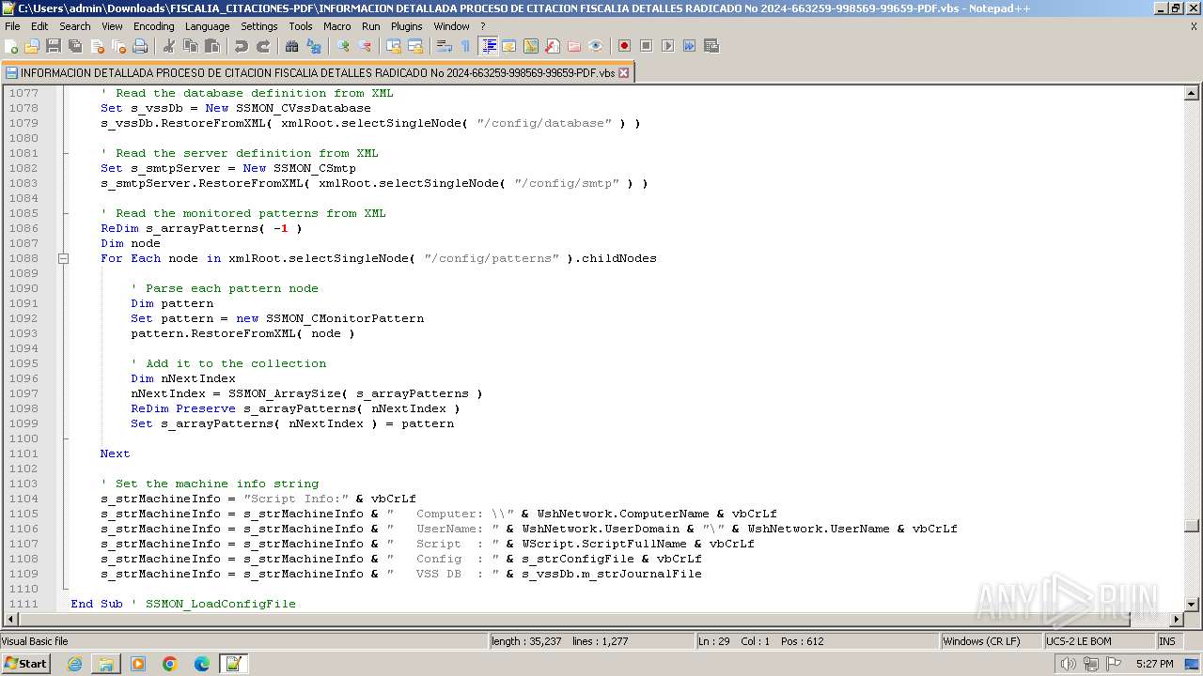Image resolution: width=1203 pixels, height=676 pixels.
Task: Redo last edit toolbar icon
Action: click(x=263, y=46)
